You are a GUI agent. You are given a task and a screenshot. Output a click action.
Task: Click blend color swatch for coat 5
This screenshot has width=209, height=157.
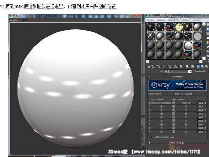(174, 117)
